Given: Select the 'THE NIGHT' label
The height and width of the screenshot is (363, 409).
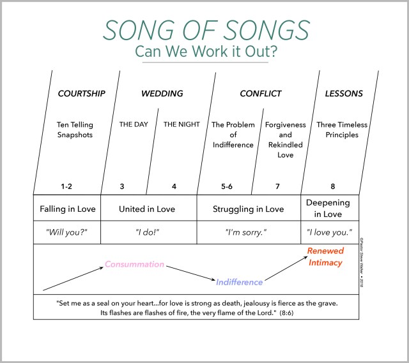Looking at the screenshot, I should 181,124.
